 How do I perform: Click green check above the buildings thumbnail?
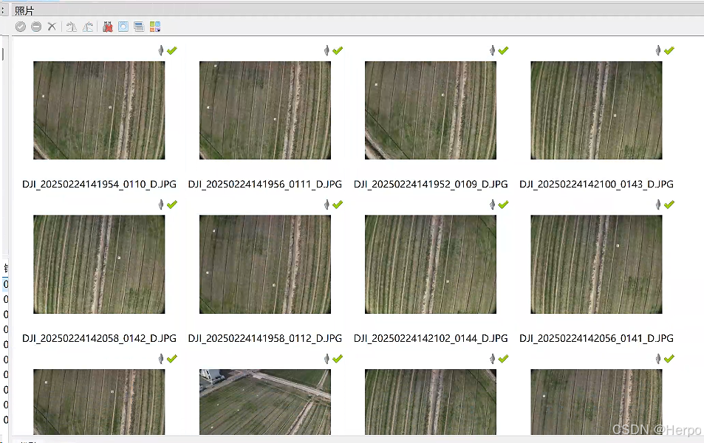[x=338, y=359]
